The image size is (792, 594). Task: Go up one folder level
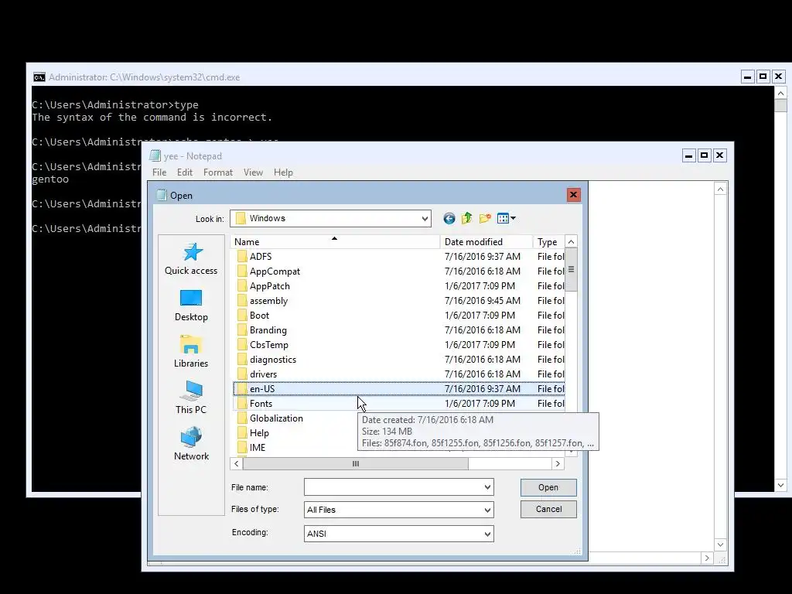pyautogui.click(x=466, y=218)
